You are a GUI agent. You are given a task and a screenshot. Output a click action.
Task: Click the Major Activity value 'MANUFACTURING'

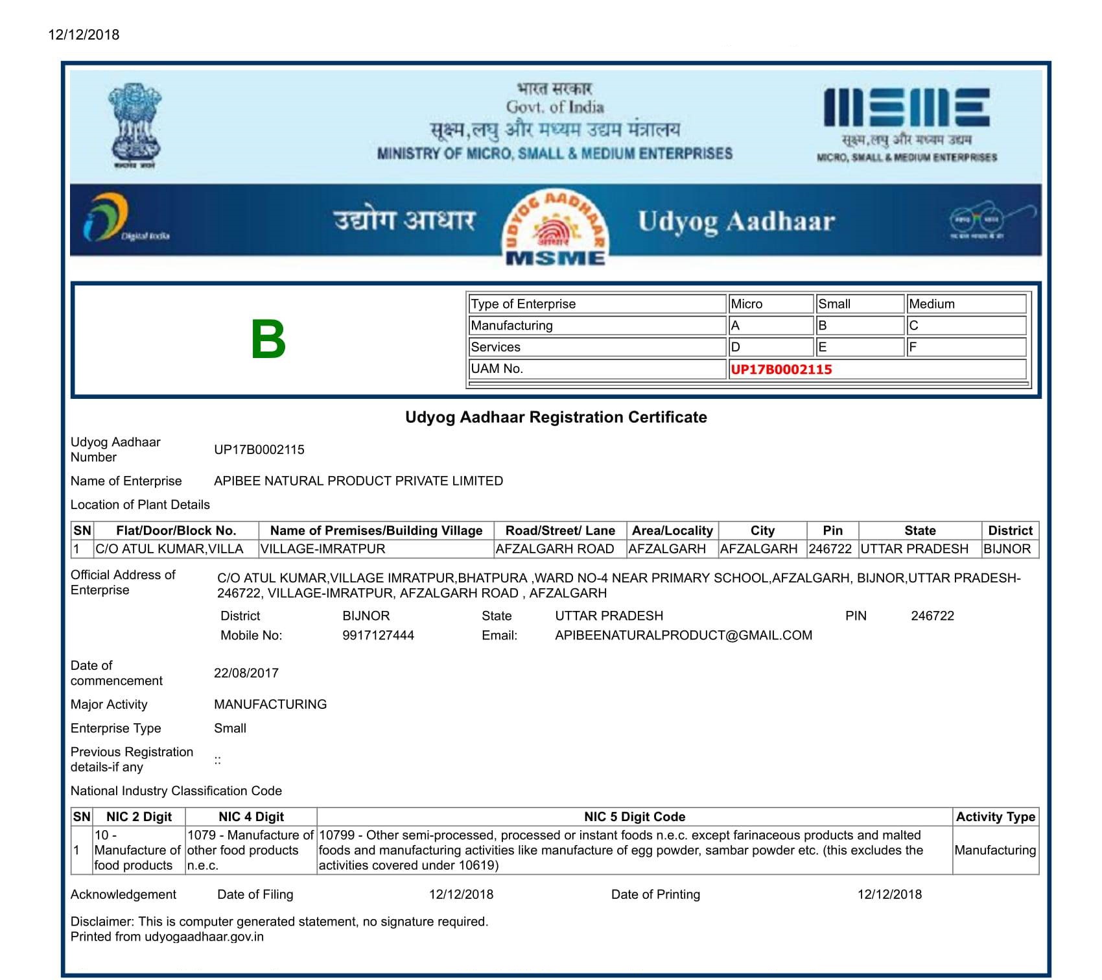click(x=270, y=704)
